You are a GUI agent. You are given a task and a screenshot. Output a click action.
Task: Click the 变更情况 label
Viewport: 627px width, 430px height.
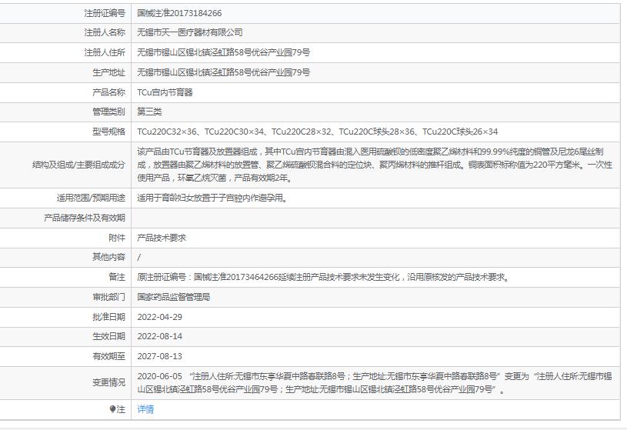[x=108, y=383]
